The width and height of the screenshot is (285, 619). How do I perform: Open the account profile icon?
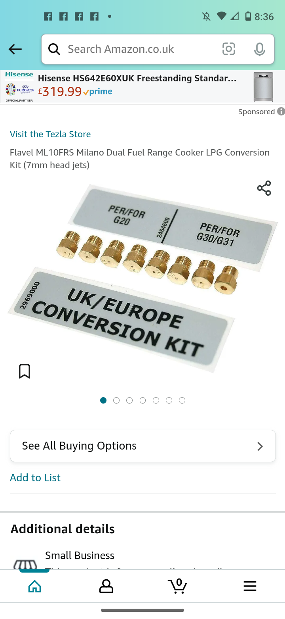[106, 586]
